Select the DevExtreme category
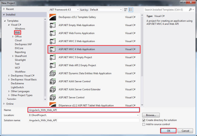Viewport: 197px width, 136px height. click(17, 83)
